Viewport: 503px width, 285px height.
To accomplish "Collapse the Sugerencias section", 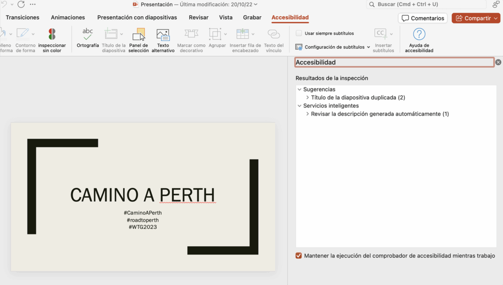I will click(300, 89).
